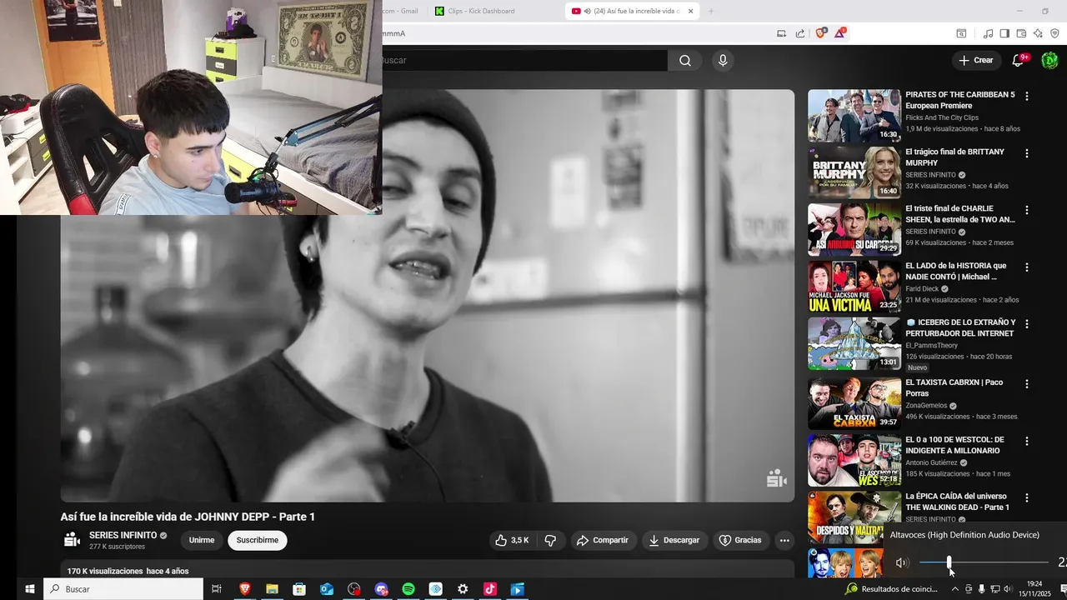This screenshot has width=1067, height=600.
Task: Open options for EL TAXISTA CABRXN video
Action: 1027,384
